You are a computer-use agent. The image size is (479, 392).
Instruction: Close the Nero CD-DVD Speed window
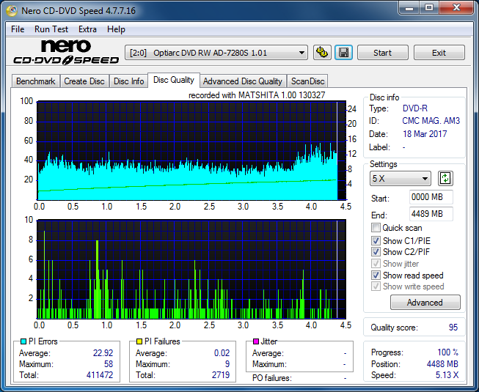click(x=456, y=8)
